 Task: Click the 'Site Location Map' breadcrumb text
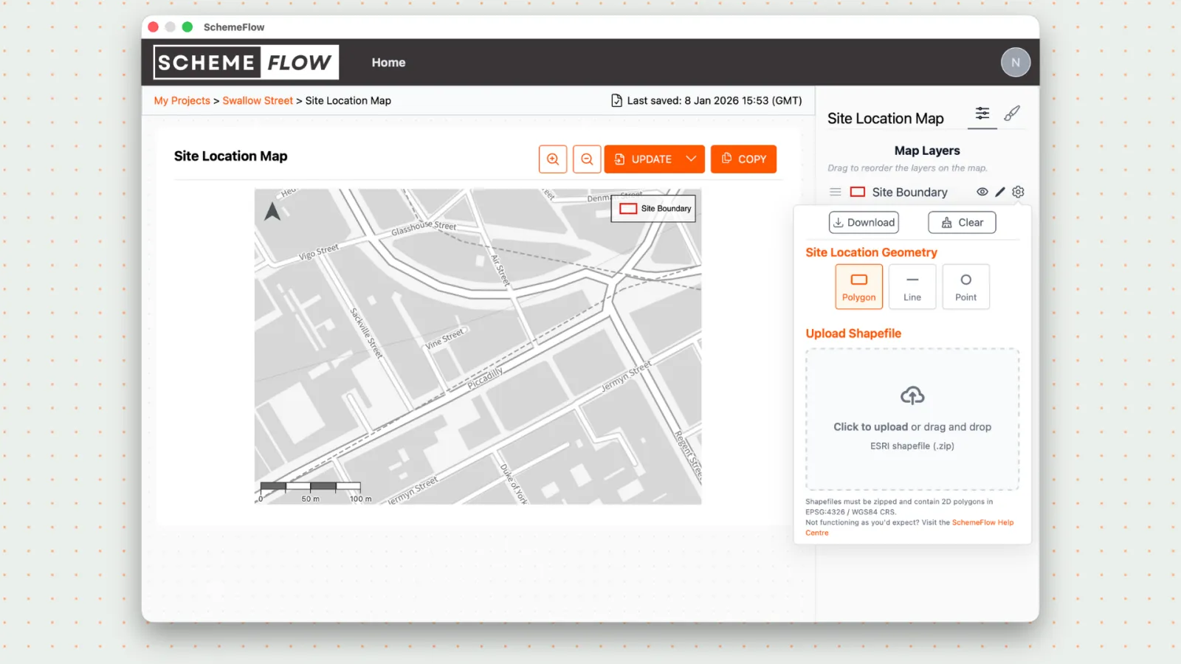coord(348,100)
